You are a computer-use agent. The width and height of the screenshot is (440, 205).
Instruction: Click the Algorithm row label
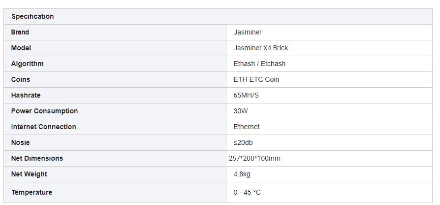(27, 64)
